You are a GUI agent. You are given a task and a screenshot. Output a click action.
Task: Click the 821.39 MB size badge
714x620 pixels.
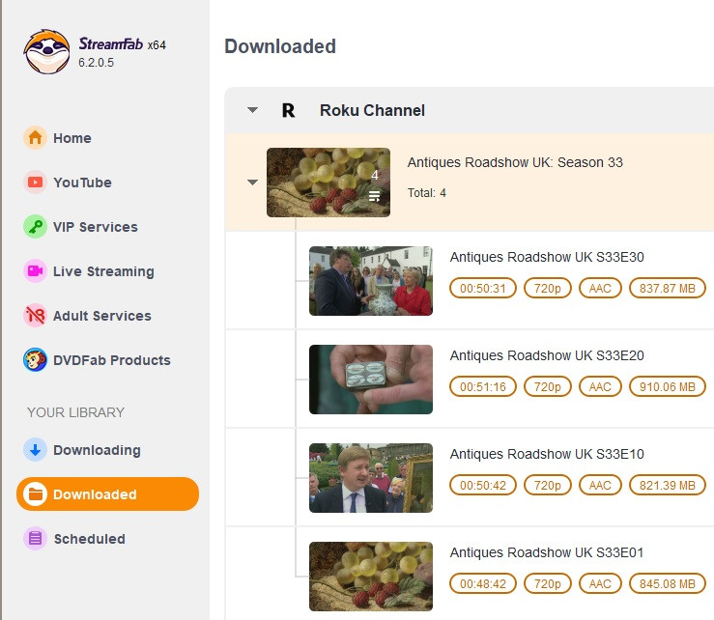click(667, 485)
